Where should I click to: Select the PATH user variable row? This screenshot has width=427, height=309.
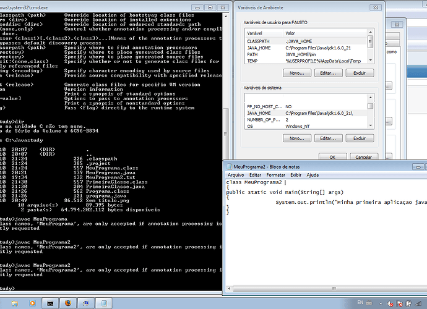click(x=306, y=54)
